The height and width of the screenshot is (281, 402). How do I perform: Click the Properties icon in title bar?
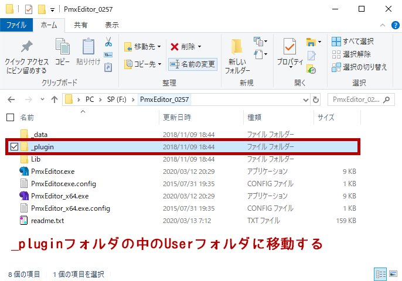(x=29, y=9)
